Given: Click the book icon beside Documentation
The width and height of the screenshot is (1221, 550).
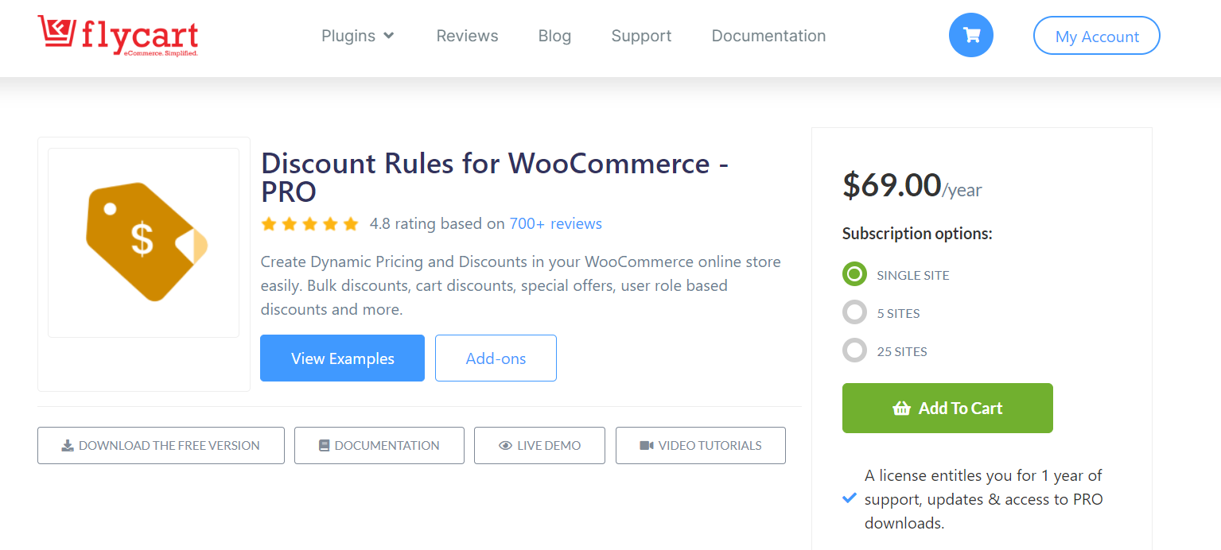Looking at the screenshot, I should 324,446.
